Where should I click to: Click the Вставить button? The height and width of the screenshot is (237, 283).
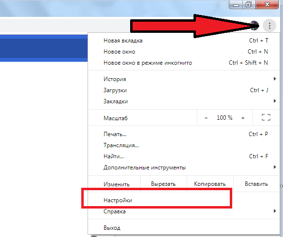256,184
